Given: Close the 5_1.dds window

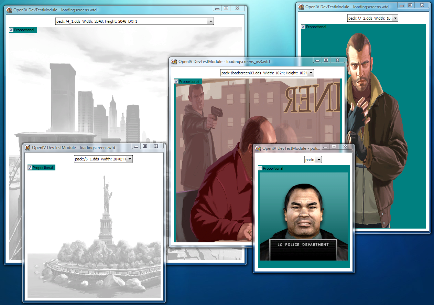Looking at the screenshot, I should (x=156, y=146).
